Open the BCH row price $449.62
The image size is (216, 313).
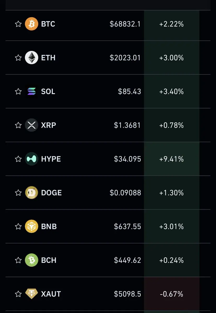(127, 260)
